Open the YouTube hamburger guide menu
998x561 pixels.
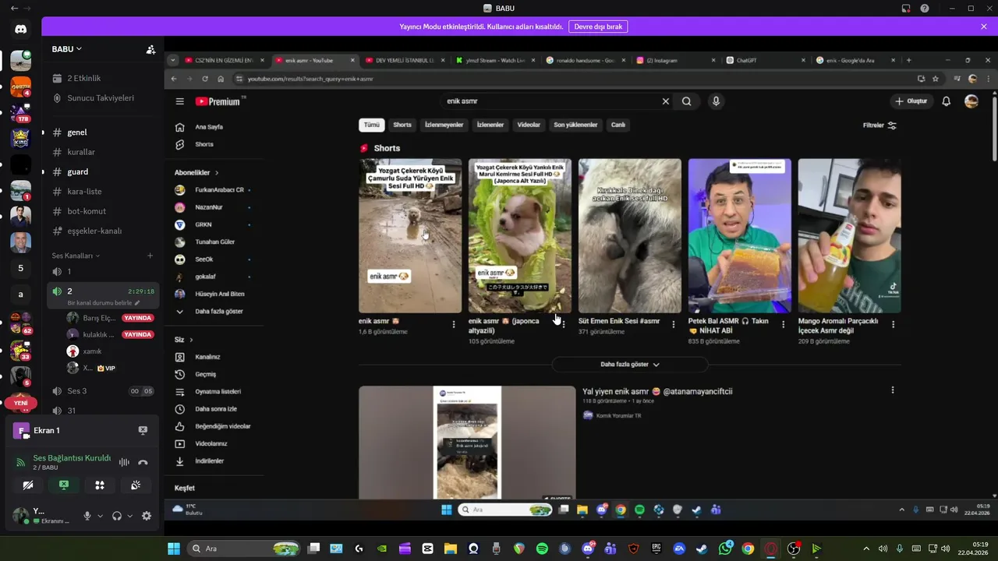[179, 101]
